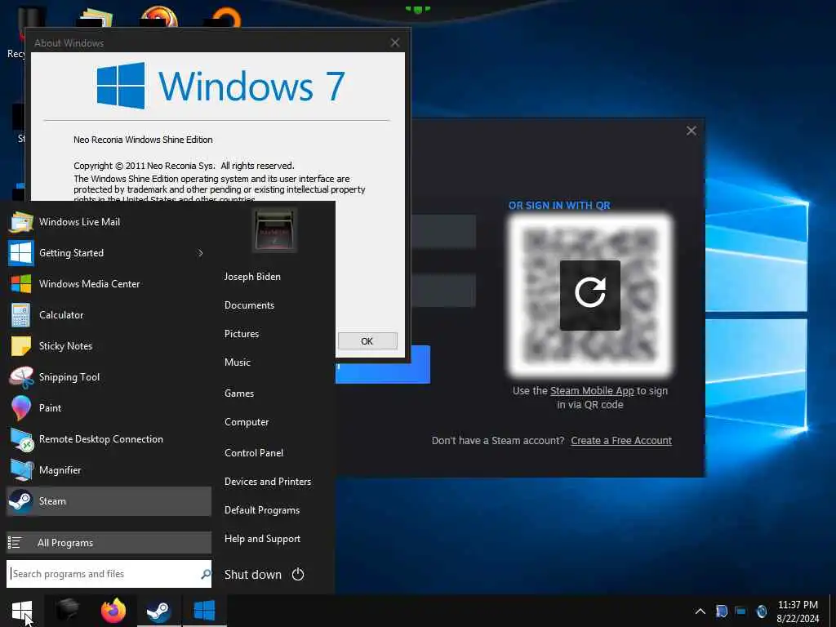This screenshot has height=627, width=836.
Task: Click the taskbar clock and date
Action: [798, 611]
